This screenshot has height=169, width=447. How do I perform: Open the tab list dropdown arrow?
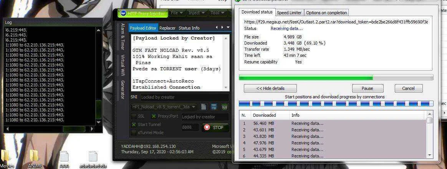[x=228, y=27]
